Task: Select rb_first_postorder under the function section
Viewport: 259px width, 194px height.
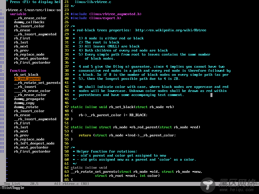Action: pyautogui.click(x=32, y=152)
